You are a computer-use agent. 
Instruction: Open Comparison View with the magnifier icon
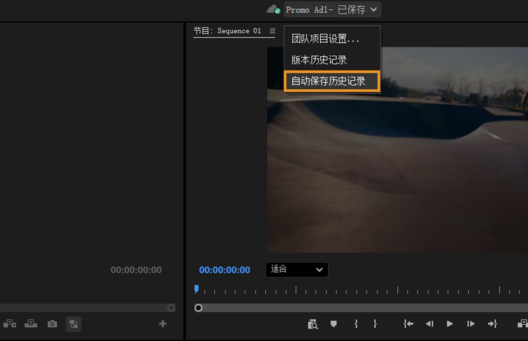[313, 324]
